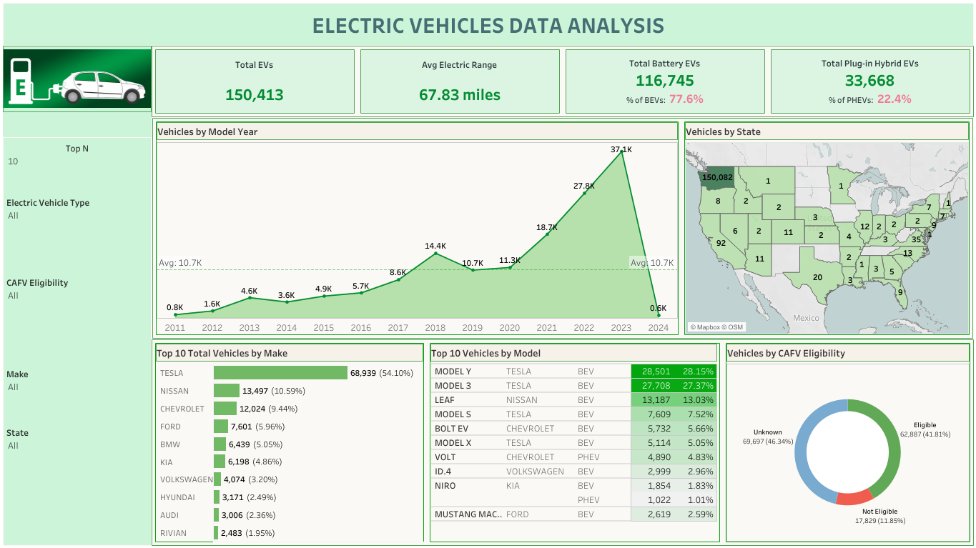976x548 pixels.
Task: Open the Make filter dropdown
Action: pos(77,387)
